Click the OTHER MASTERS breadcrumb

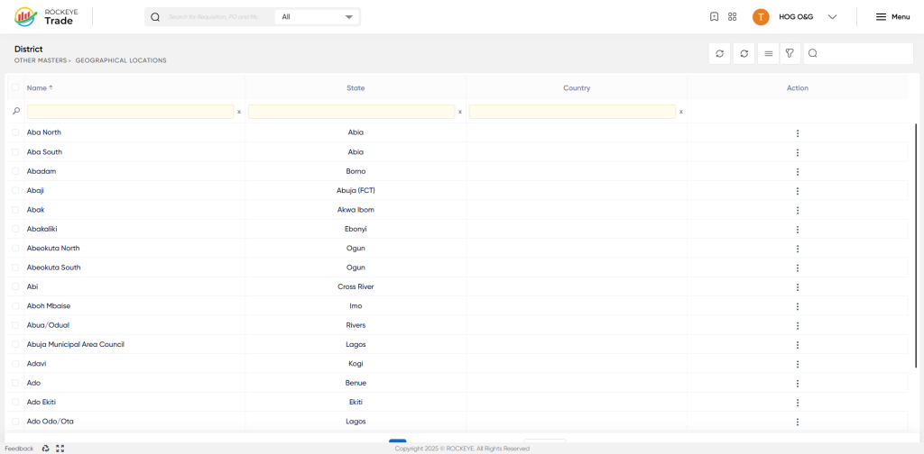pos(40,60)
